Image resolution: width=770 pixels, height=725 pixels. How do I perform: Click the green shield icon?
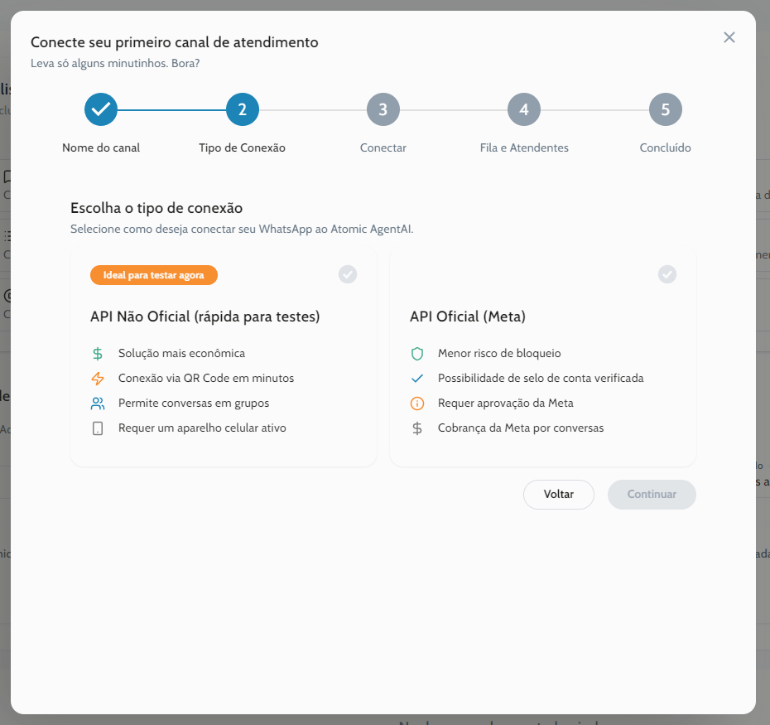(417, 354)
